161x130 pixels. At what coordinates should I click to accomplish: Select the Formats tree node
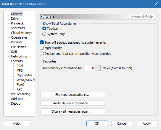click(17, 61)
